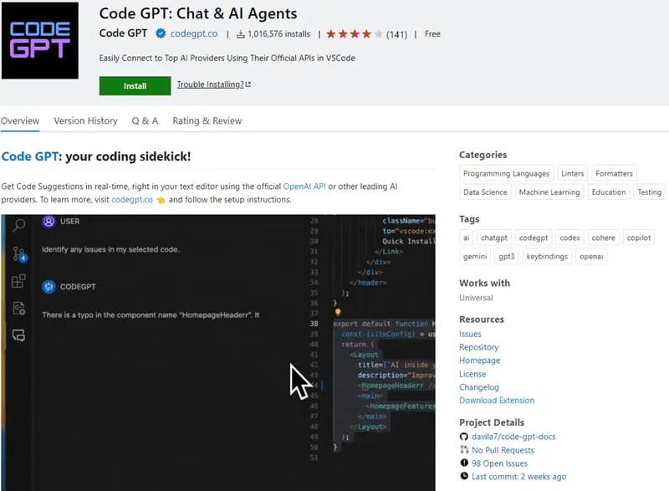Select the Machine Learning category tag
The height and width of the screenshot is (491, 669).
tap(549, 192)
